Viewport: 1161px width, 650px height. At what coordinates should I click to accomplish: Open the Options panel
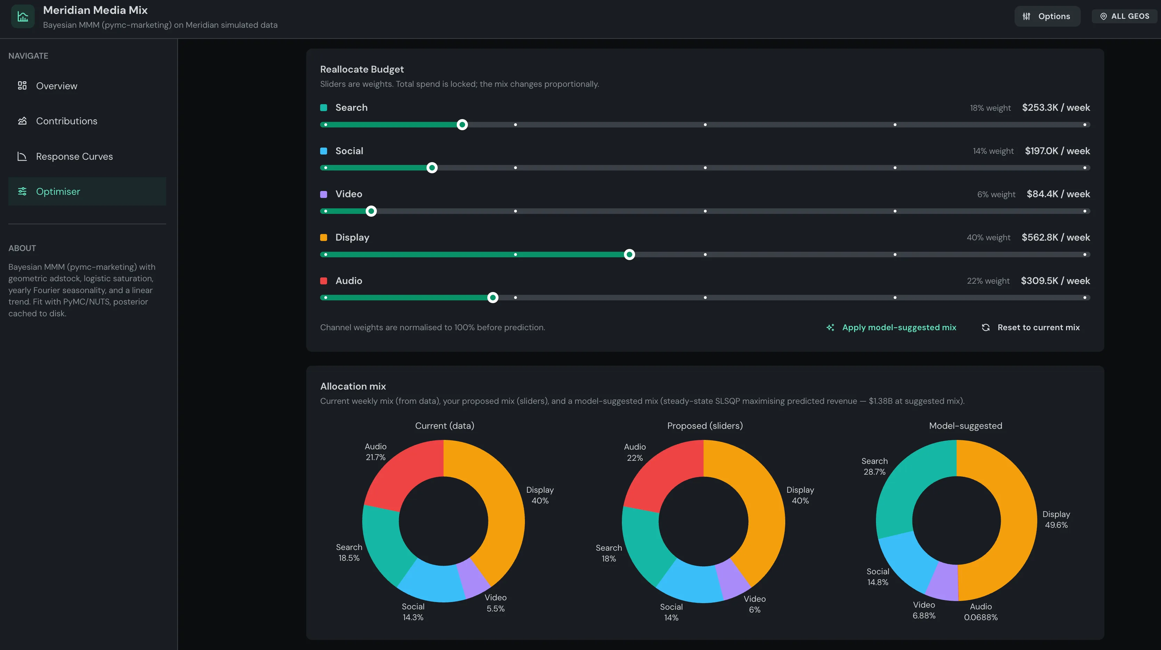[1047, 16]
